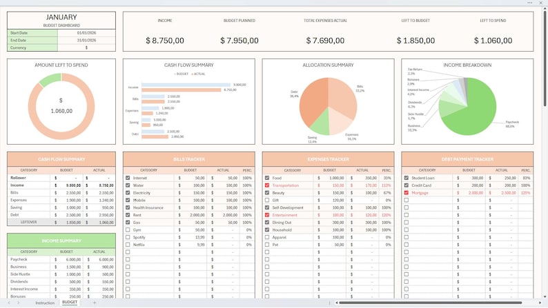Open the three-dot more options menu

[x=530, y=3]
